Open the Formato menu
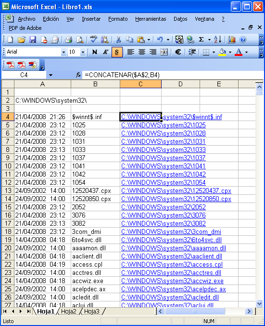 click(x=118, y=19)
